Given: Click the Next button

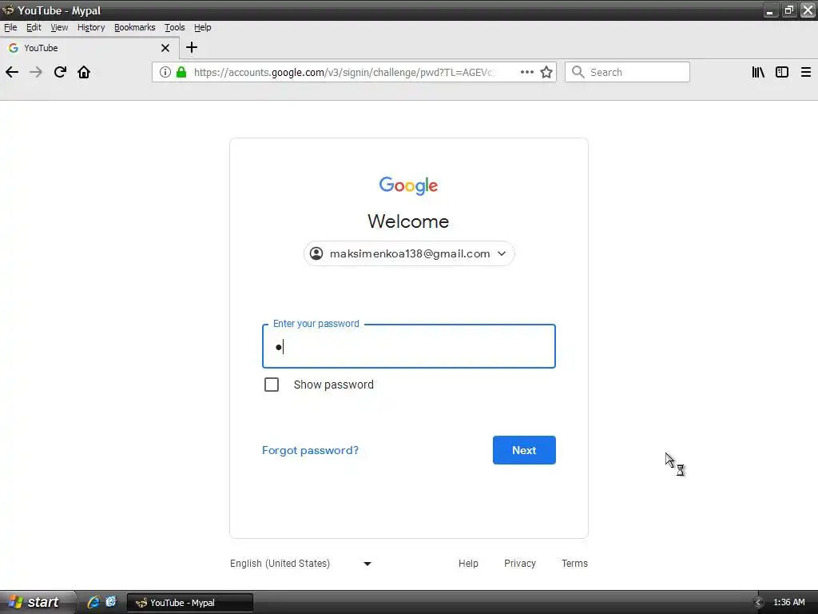Looking at the screenshot, I should coord(524,450).
